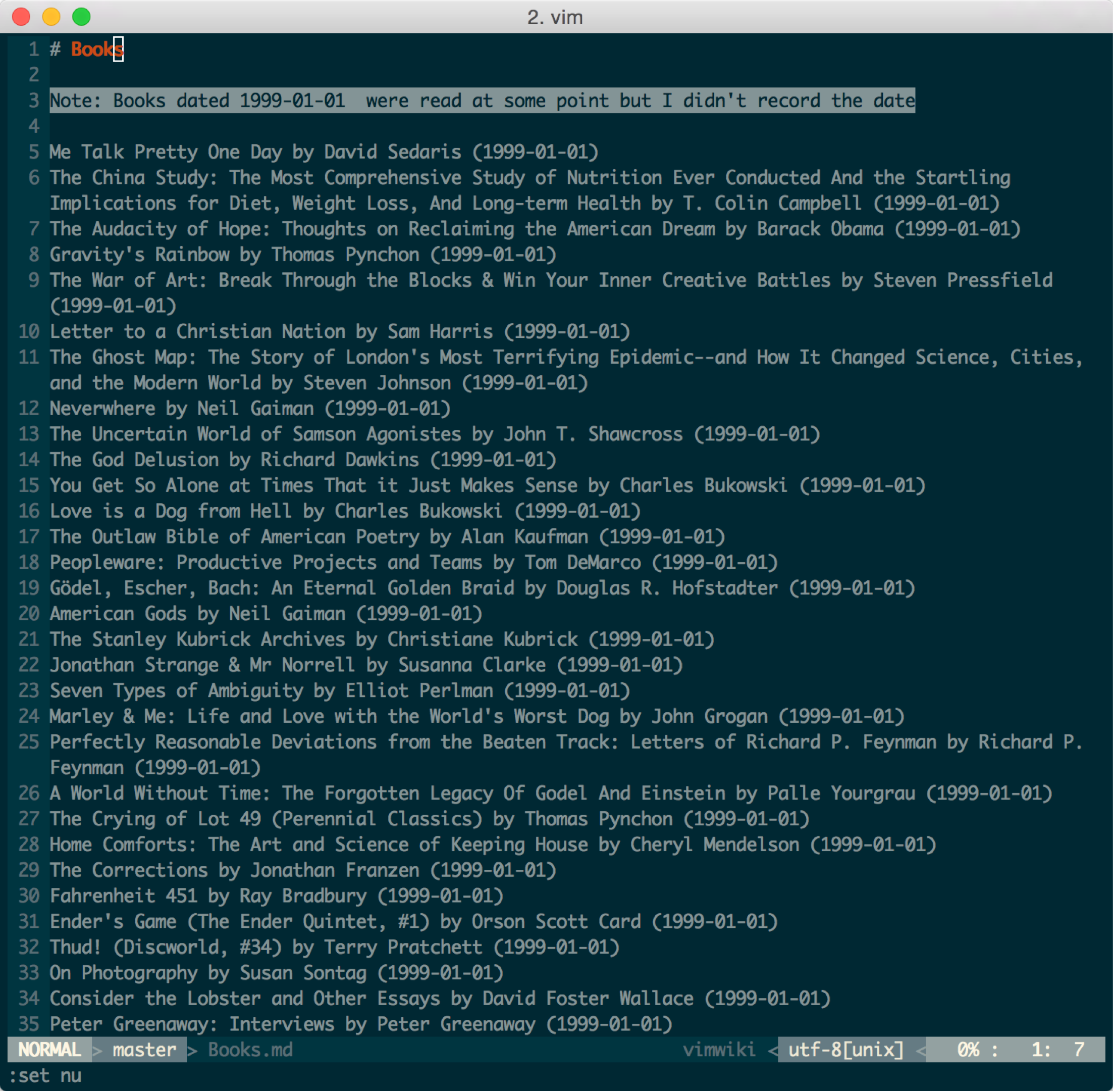Click The God Delusion by Richard Dawkins line
1113x1091 pixels.
point(302,460)
